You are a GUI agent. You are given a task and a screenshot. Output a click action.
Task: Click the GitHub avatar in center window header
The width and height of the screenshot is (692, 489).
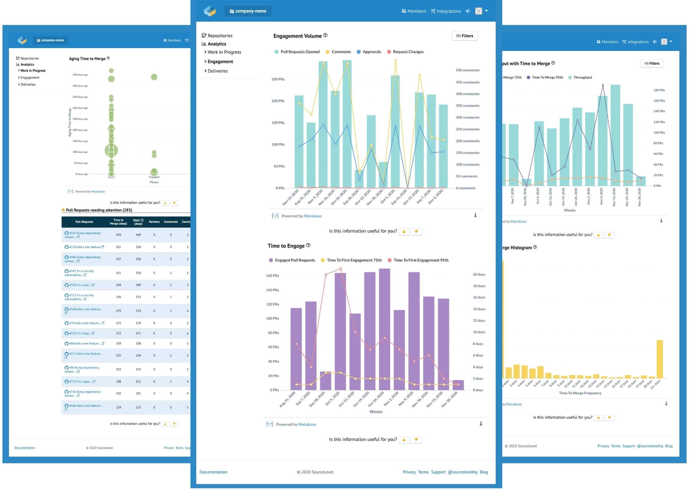click(x=478, y=11)
